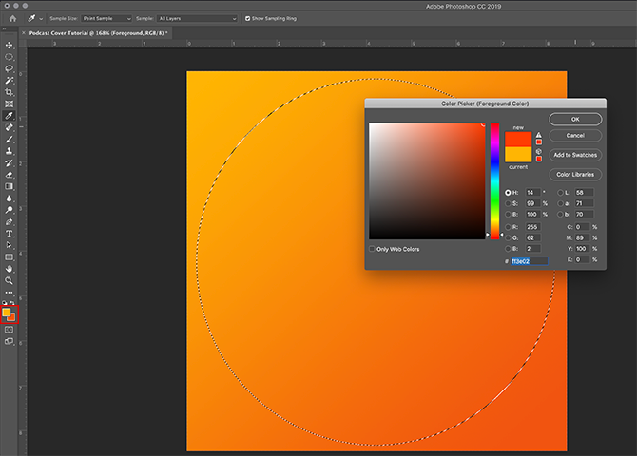Select the Zoom tool
637x456 pixels.
pyautogui.click(x=10, y=280)
